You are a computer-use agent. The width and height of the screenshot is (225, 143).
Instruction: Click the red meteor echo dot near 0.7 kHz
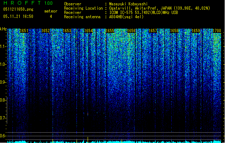tap(88, 114)
